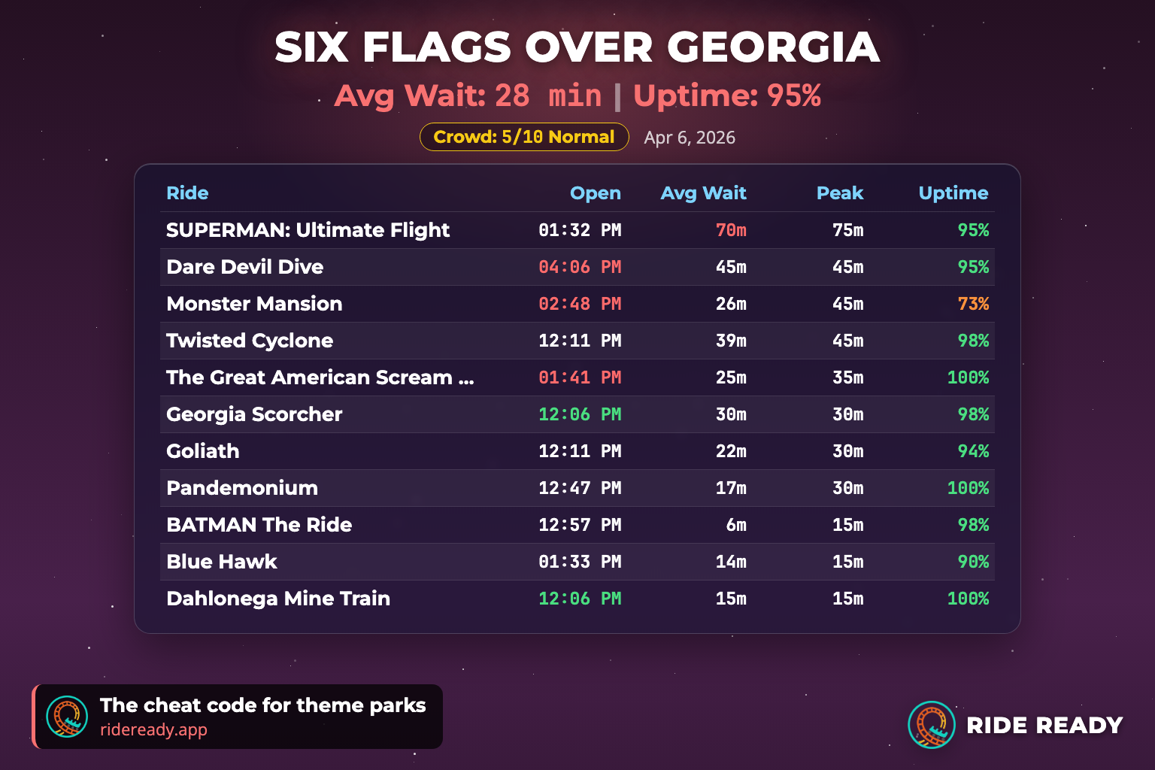Click Goliath's uptime "94%"
The height and width of the screenshot is (770, 1155).
(x=973, y=451)
